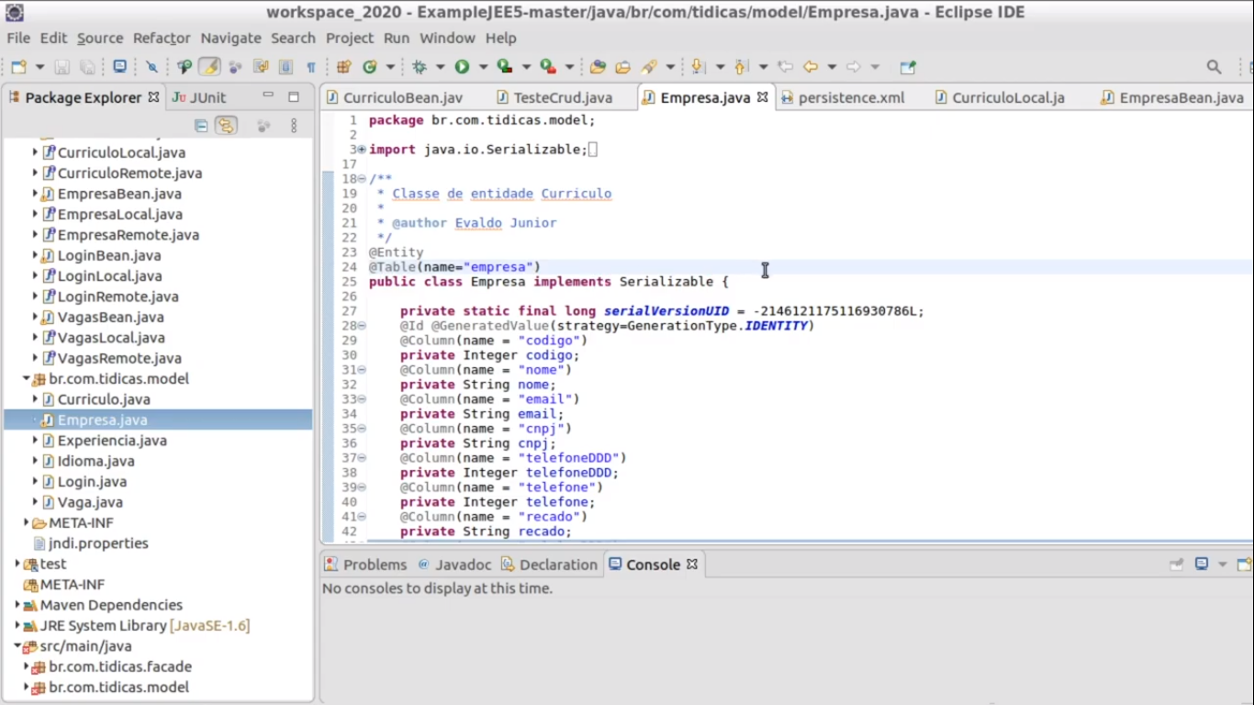This screenshot has height=705, width=1254.
Task: Click the Back navigation arrow icon
Action: tap(810, 67)
